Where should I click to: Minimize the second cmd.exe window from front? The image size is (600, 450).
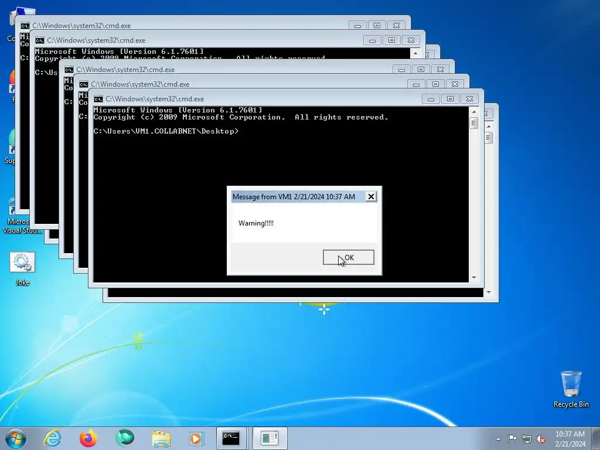pos(417,84)
